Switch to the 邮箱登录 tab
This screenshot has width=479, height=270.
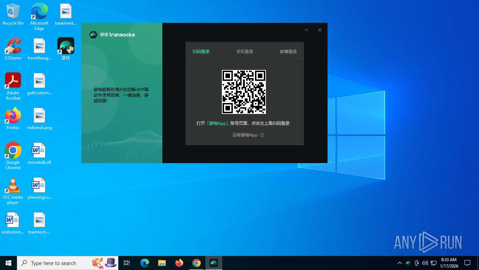tap(288, 52)
